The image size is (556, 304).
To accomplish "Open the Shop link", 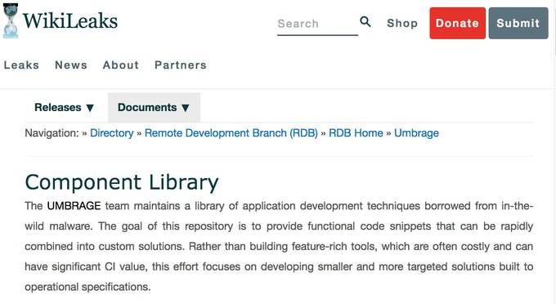I will tap(402, 23).
